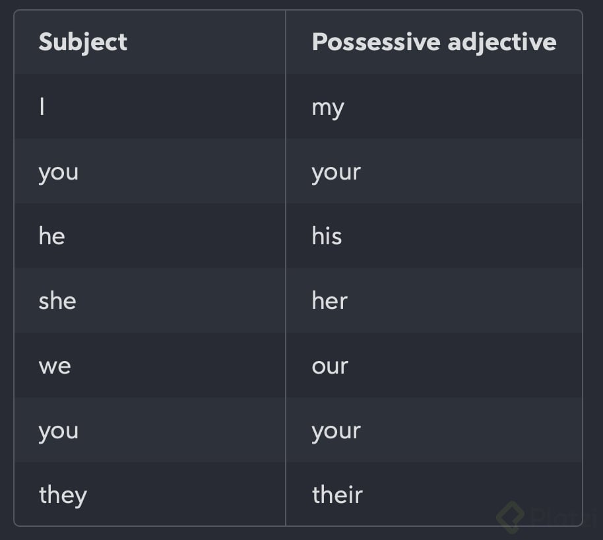
Task: Pick the 'her' possessive adjective
Action: pos(329,301)
